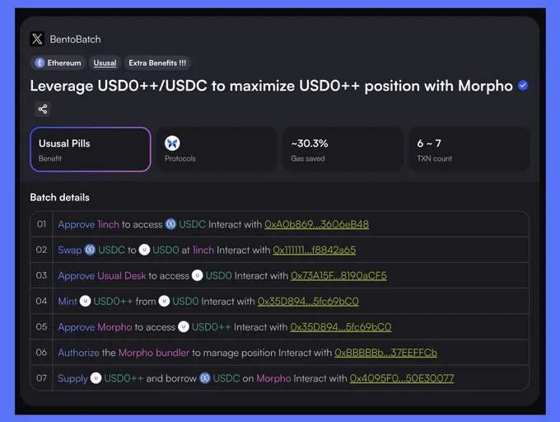Click the Morpho butterfly protocol icon
The image size is (560, 422).
click(172, 143)
